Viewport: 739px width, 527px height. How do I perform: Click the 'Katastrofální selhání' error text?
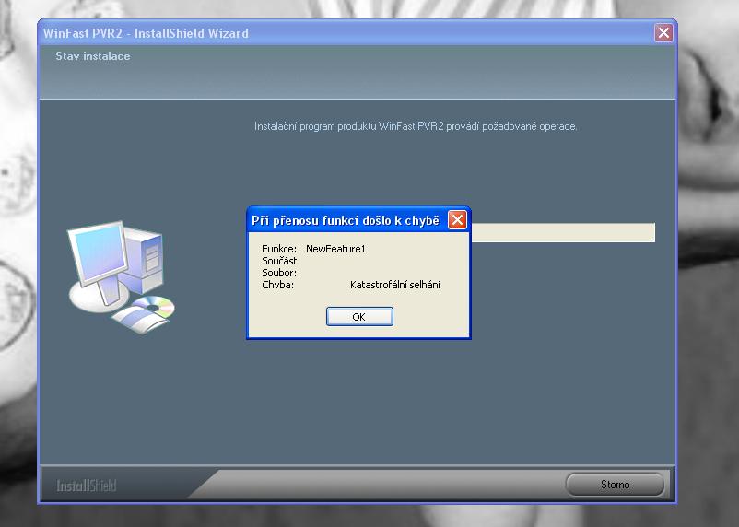click(395, 285)
